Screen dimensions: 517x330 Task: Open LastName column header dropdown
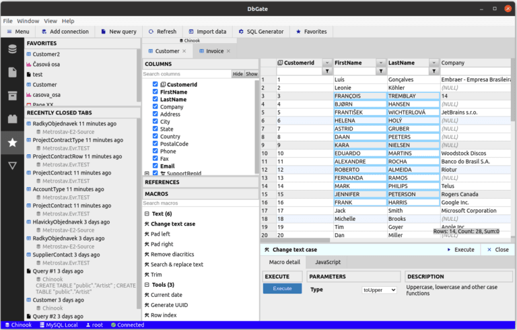click(434, 63)
